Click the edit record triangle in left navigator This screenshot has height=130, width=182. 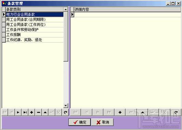pyautogui.click(x=45, y=112)
